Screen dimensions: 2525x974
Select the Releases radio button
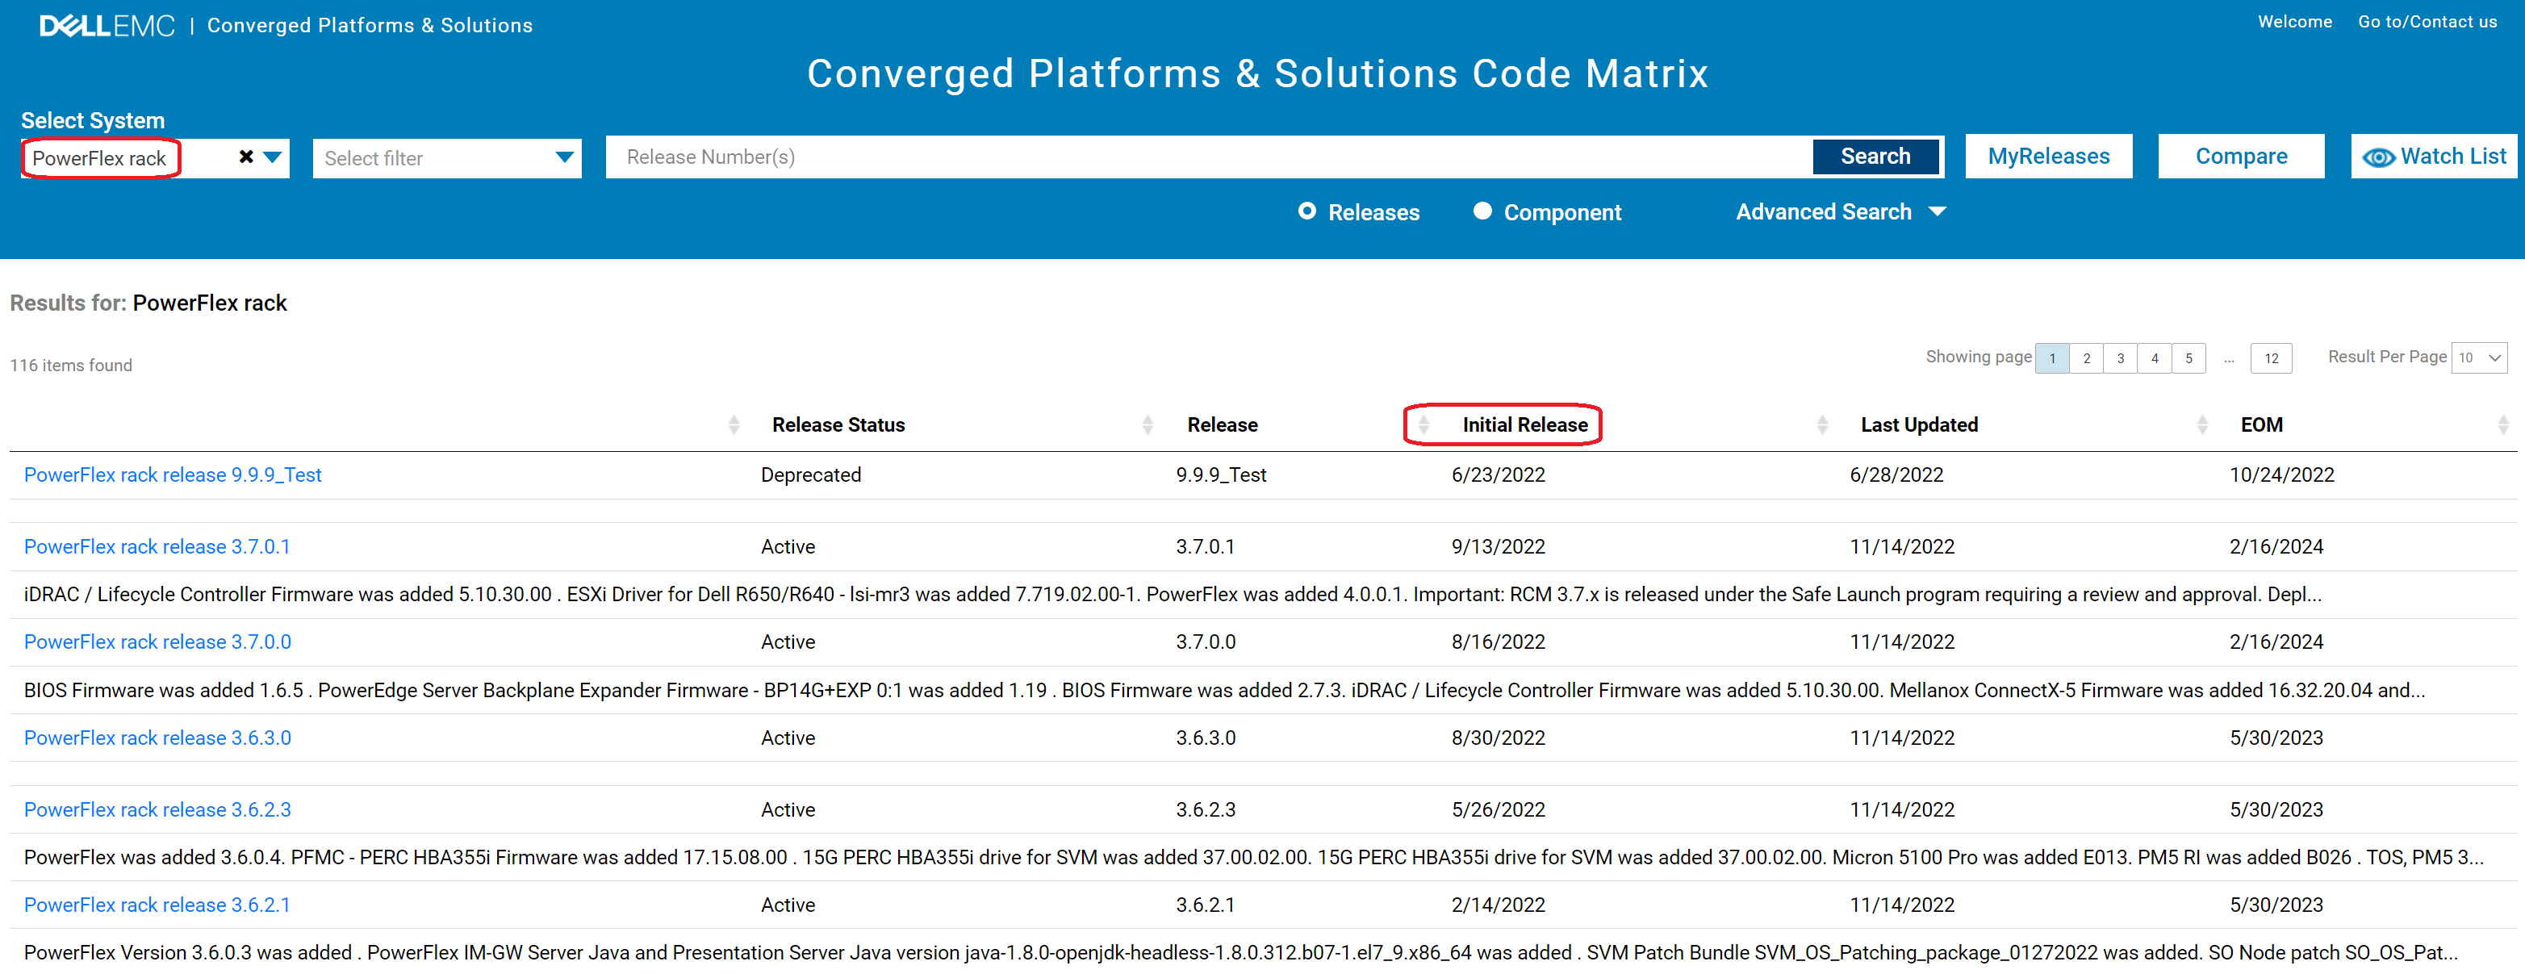coord(1307,211)
